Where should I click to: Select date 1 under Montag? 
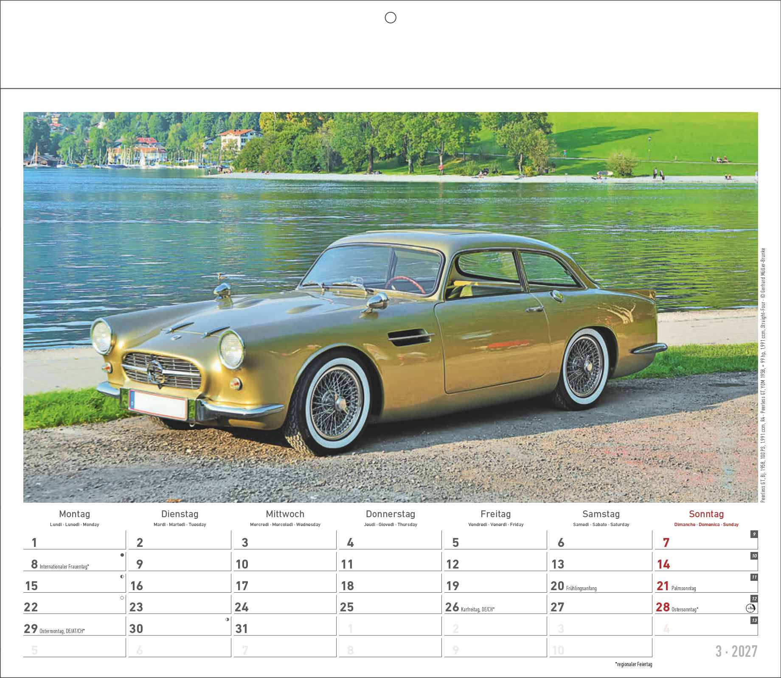35,543
